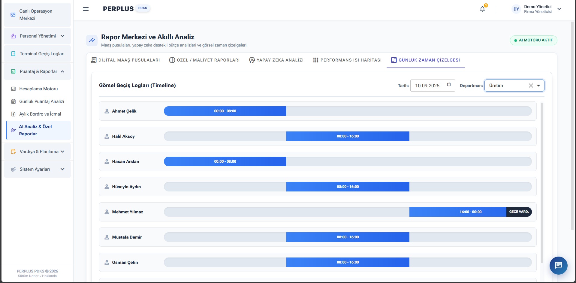
Task: Click the Mehmet Yılmaz name label
Action: coord(128,212)
